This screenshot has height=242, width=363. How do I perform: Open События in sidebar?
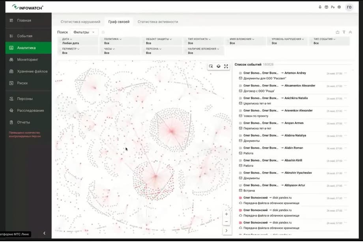pos(28,36)
